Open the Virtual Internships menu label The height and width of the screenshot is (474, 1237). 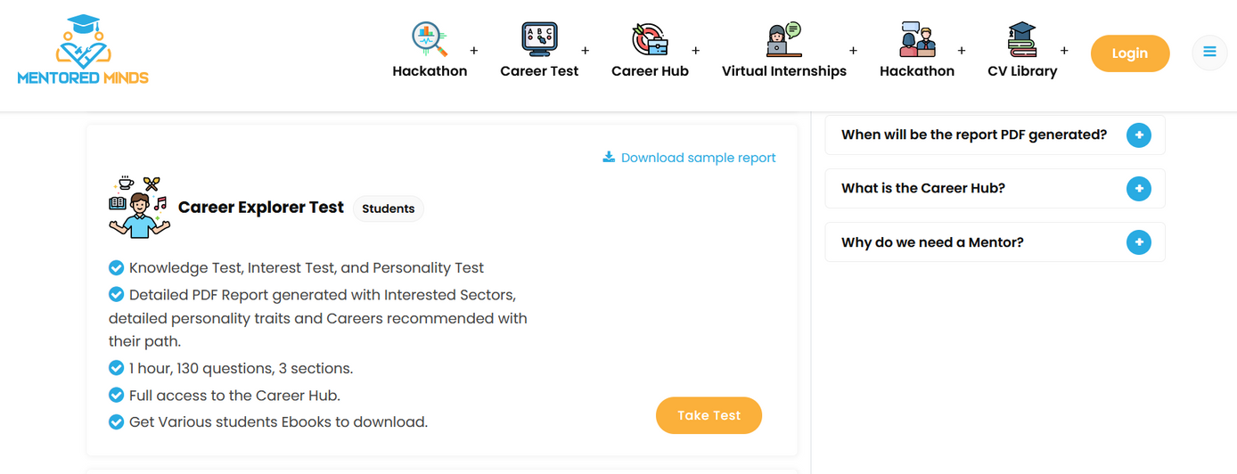[x=784, y=71]
